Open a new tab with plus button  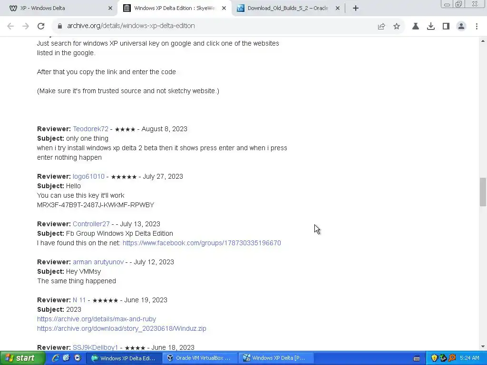356,8
